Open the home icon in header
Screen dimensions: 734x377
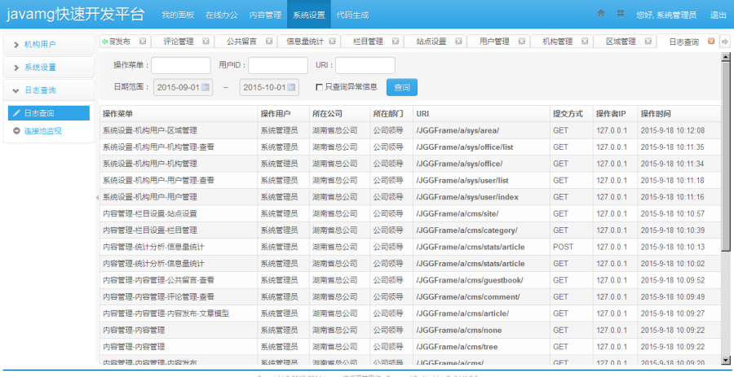coord(601,14)
